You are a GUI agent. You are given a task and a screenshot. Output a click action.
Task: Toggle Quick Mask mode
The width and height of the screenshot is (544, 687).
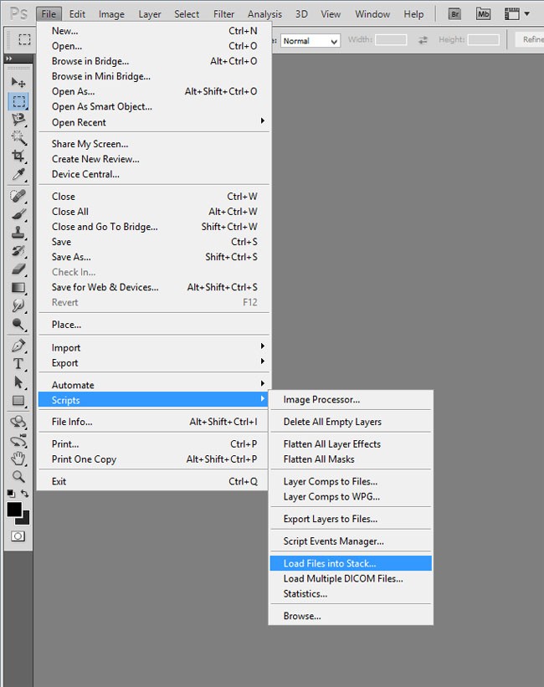[x=18, y=536]
